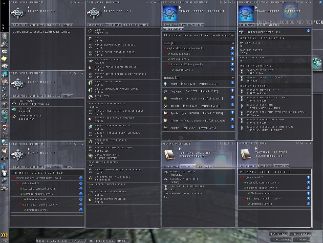Open the mail envelope icon in sidebar
323x243 pixels.
coord(4,51)
